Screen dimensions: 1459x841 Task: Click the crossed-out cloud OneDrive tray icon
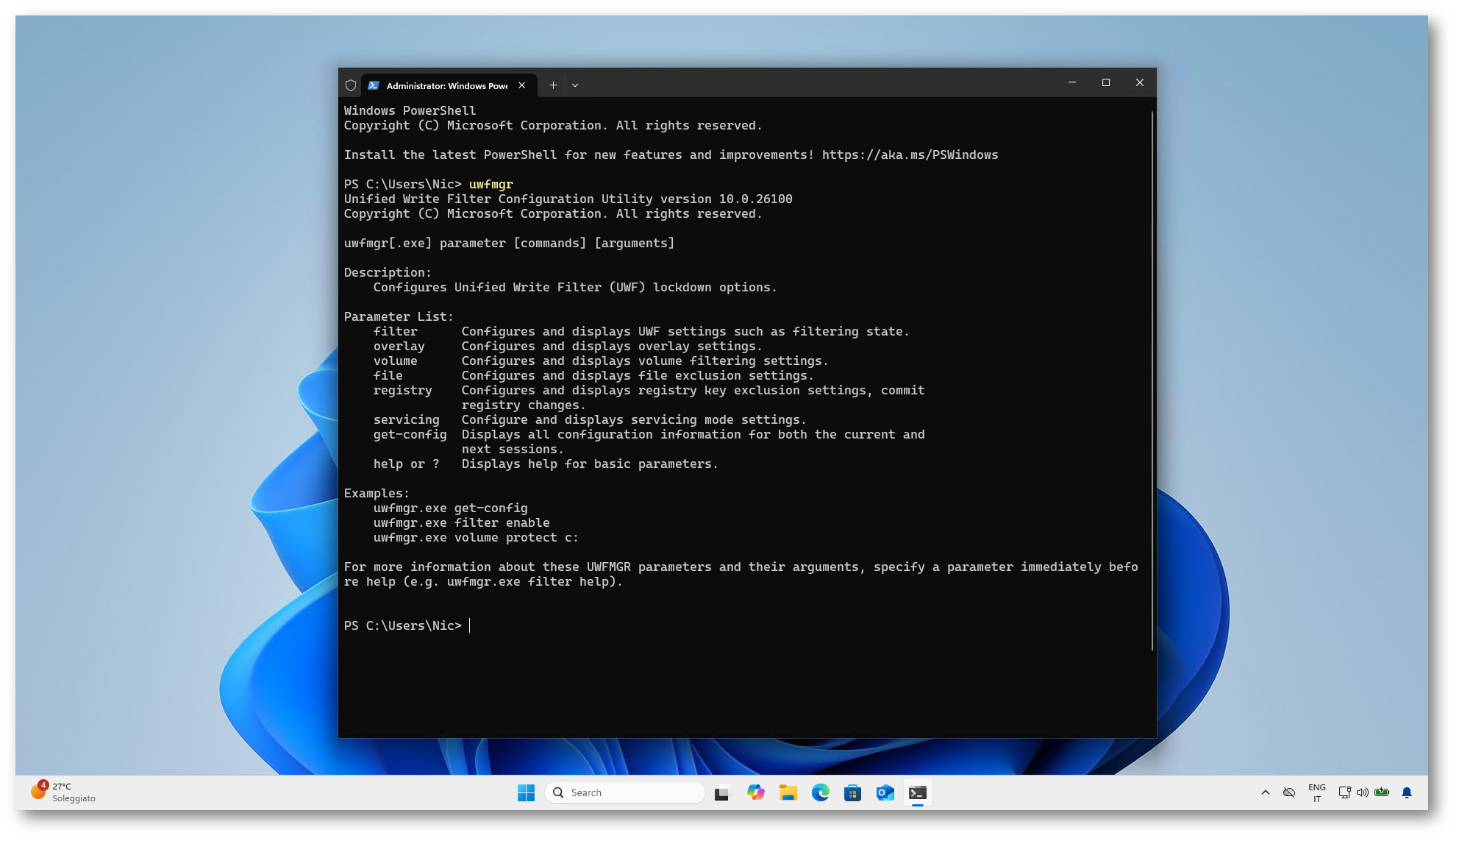(1289, 792)
